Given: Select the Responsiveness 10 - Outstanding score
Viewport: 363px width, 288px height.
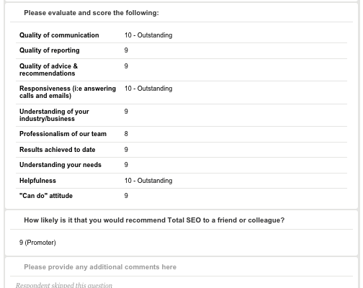Looking at the screenshot, I should coord(148,89).
